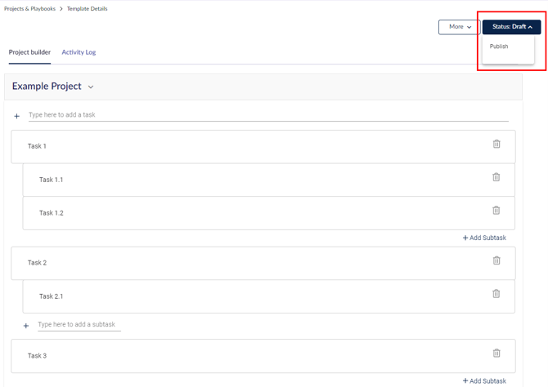Remove Task 1.2 with trash icon

coord(496,211)
